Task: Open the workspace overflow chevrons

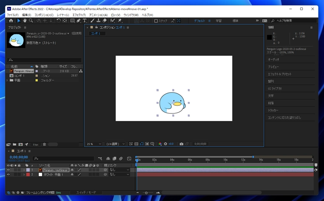Action: coord(257,20)
